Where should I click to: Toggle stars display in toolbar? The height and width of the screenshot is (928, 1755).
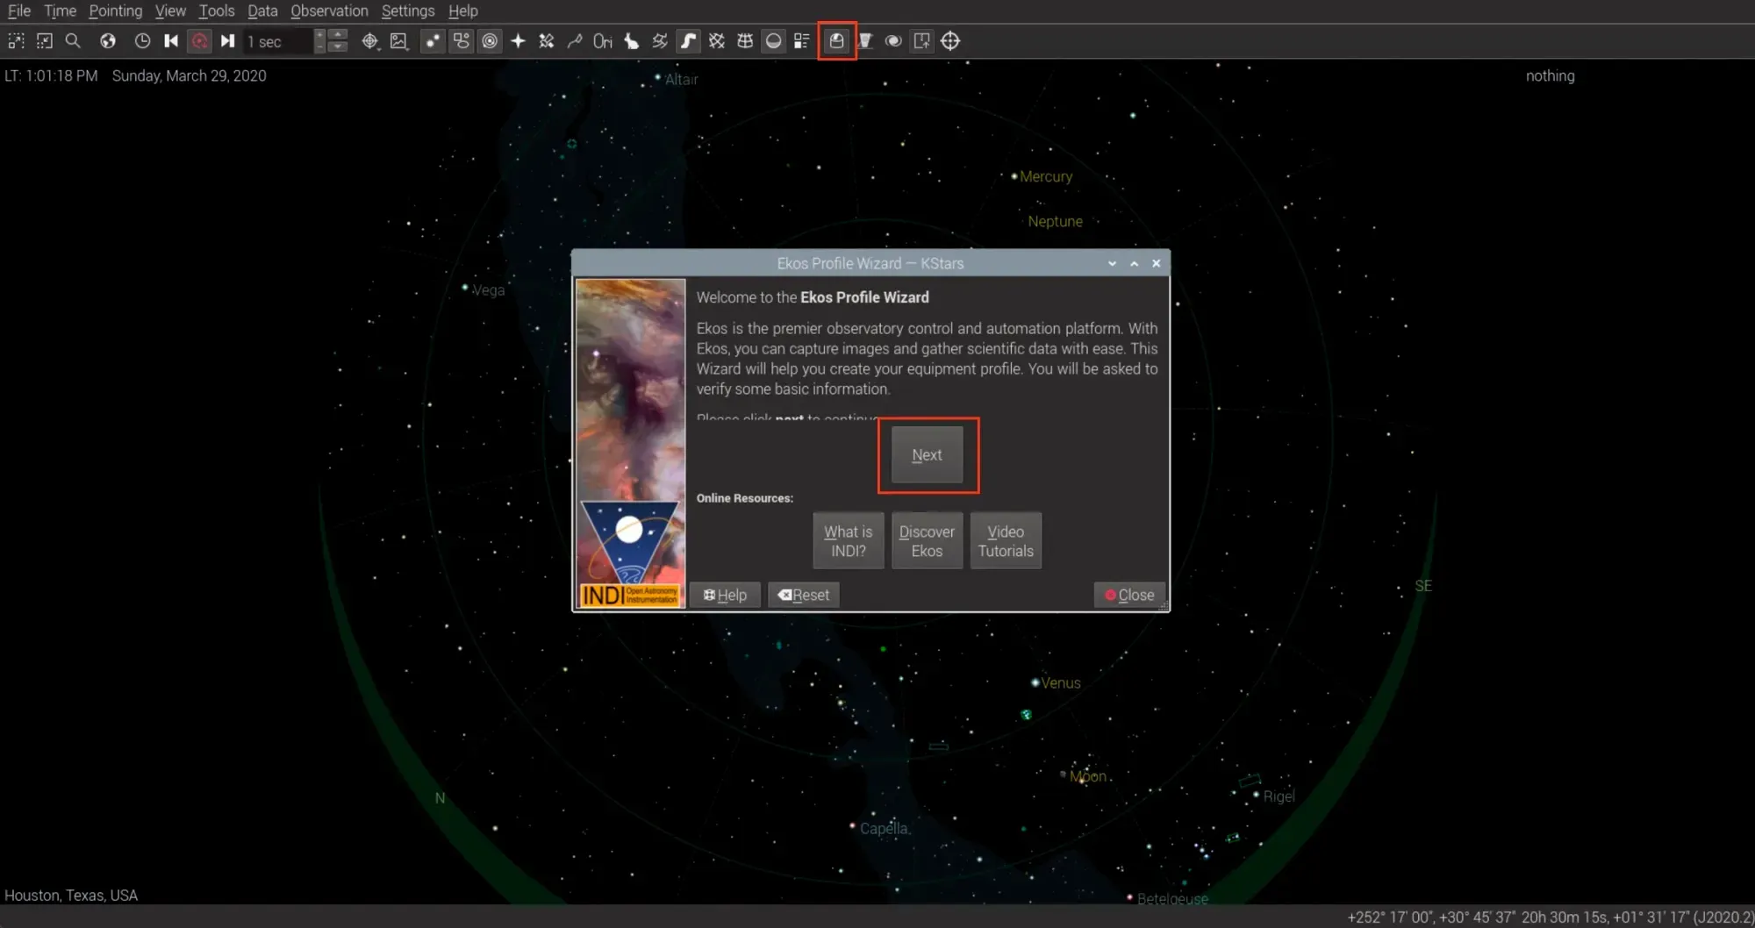[x=433, y=41]
